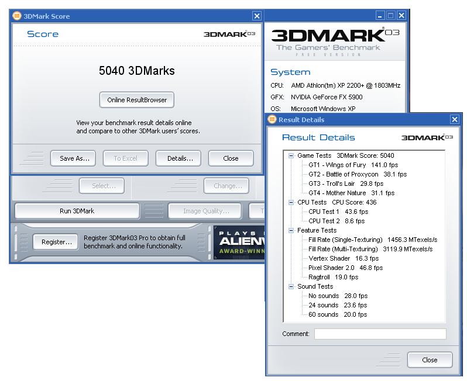Image resolution: width=467 pixels, height=381 pixels.
Task: Select the No sounds result row
Action: click(338, 296)
